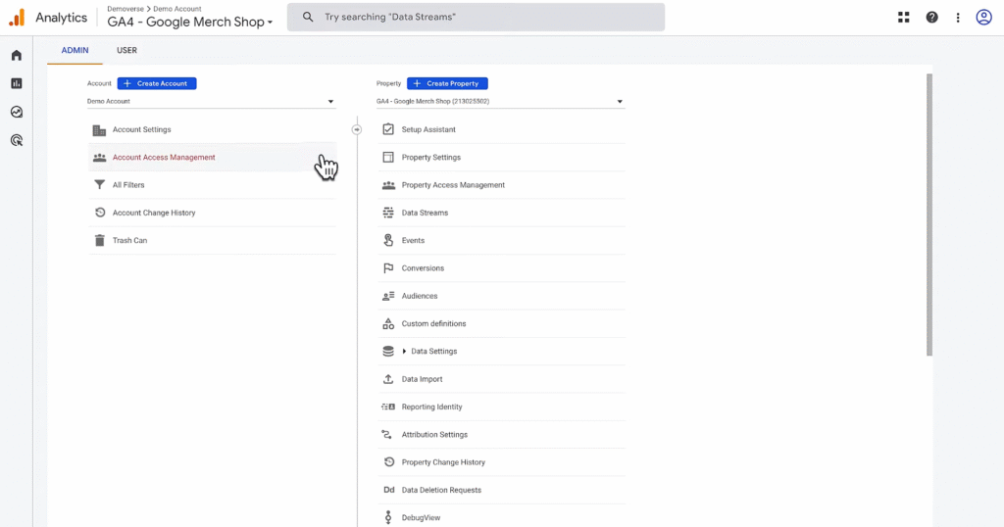Switch to the USER tab
Image resolution: width=1004 pixels, height=527 pixels.
(126, 50)
